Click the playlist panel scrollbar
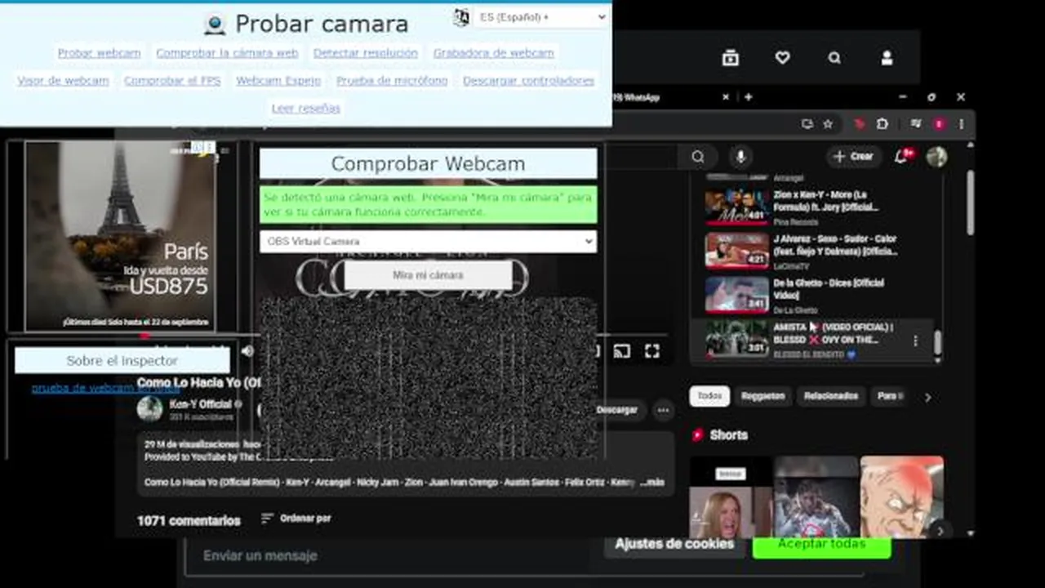Viewport: 1045px width, 588px height. point(937,344)
